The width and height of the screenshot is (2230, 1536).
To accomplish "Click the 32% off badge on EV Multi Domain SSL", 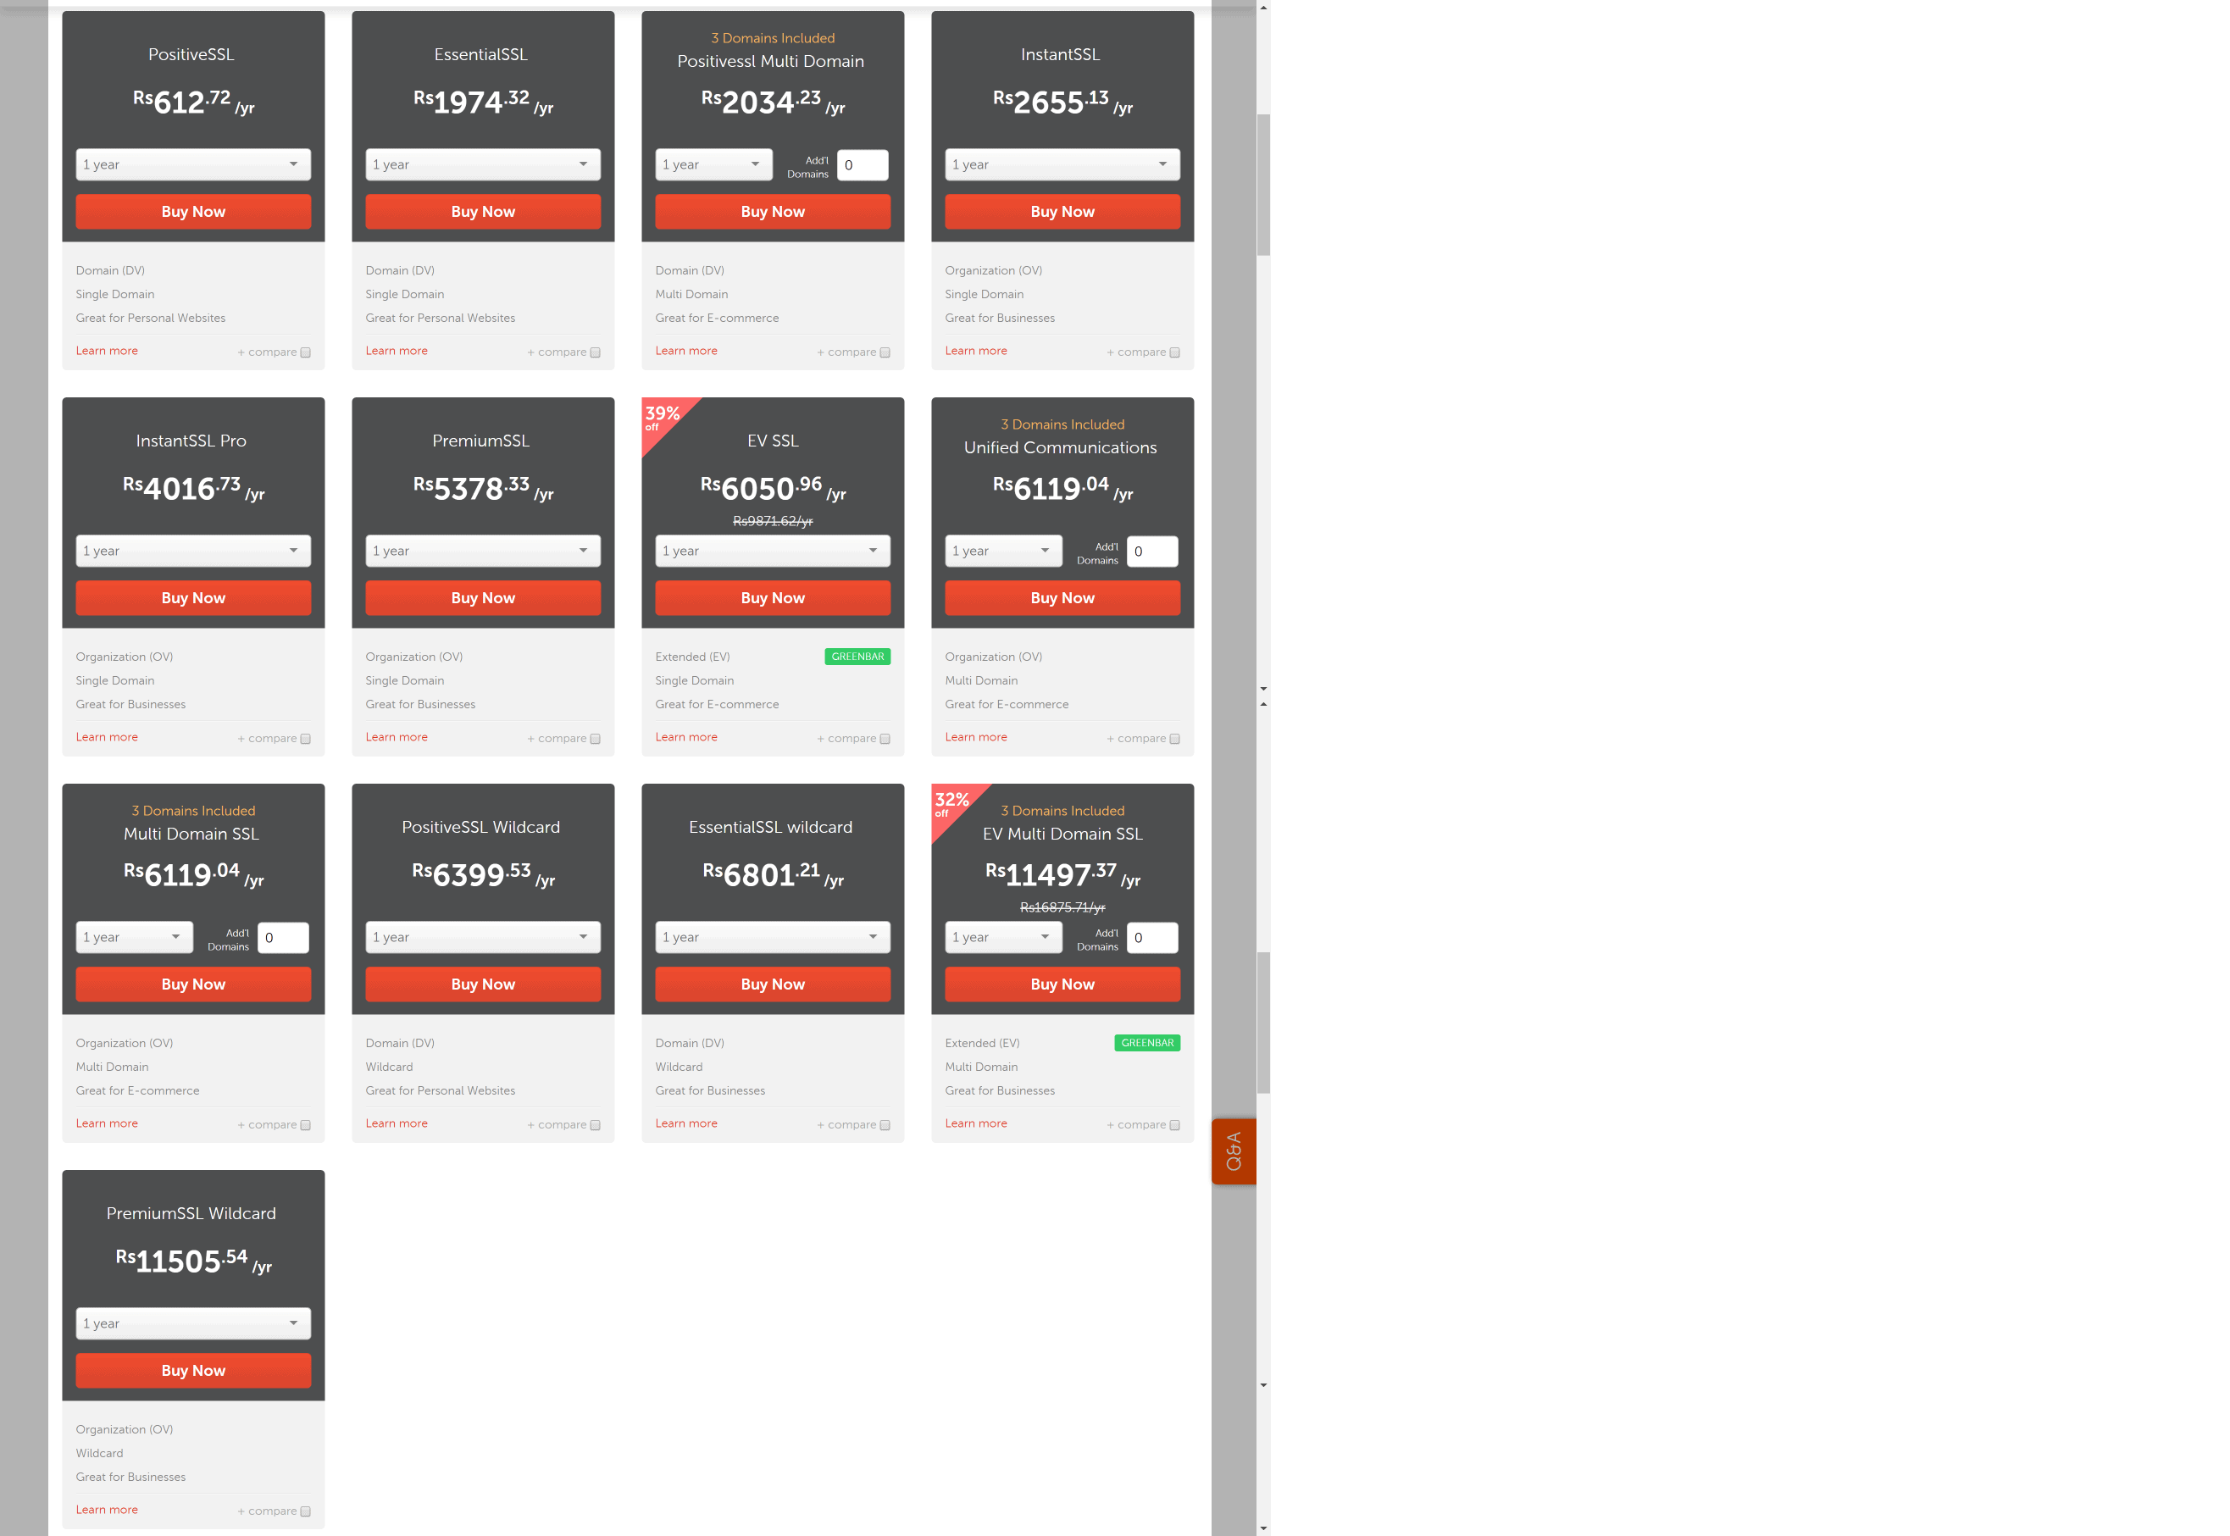I will click(951, 802).
